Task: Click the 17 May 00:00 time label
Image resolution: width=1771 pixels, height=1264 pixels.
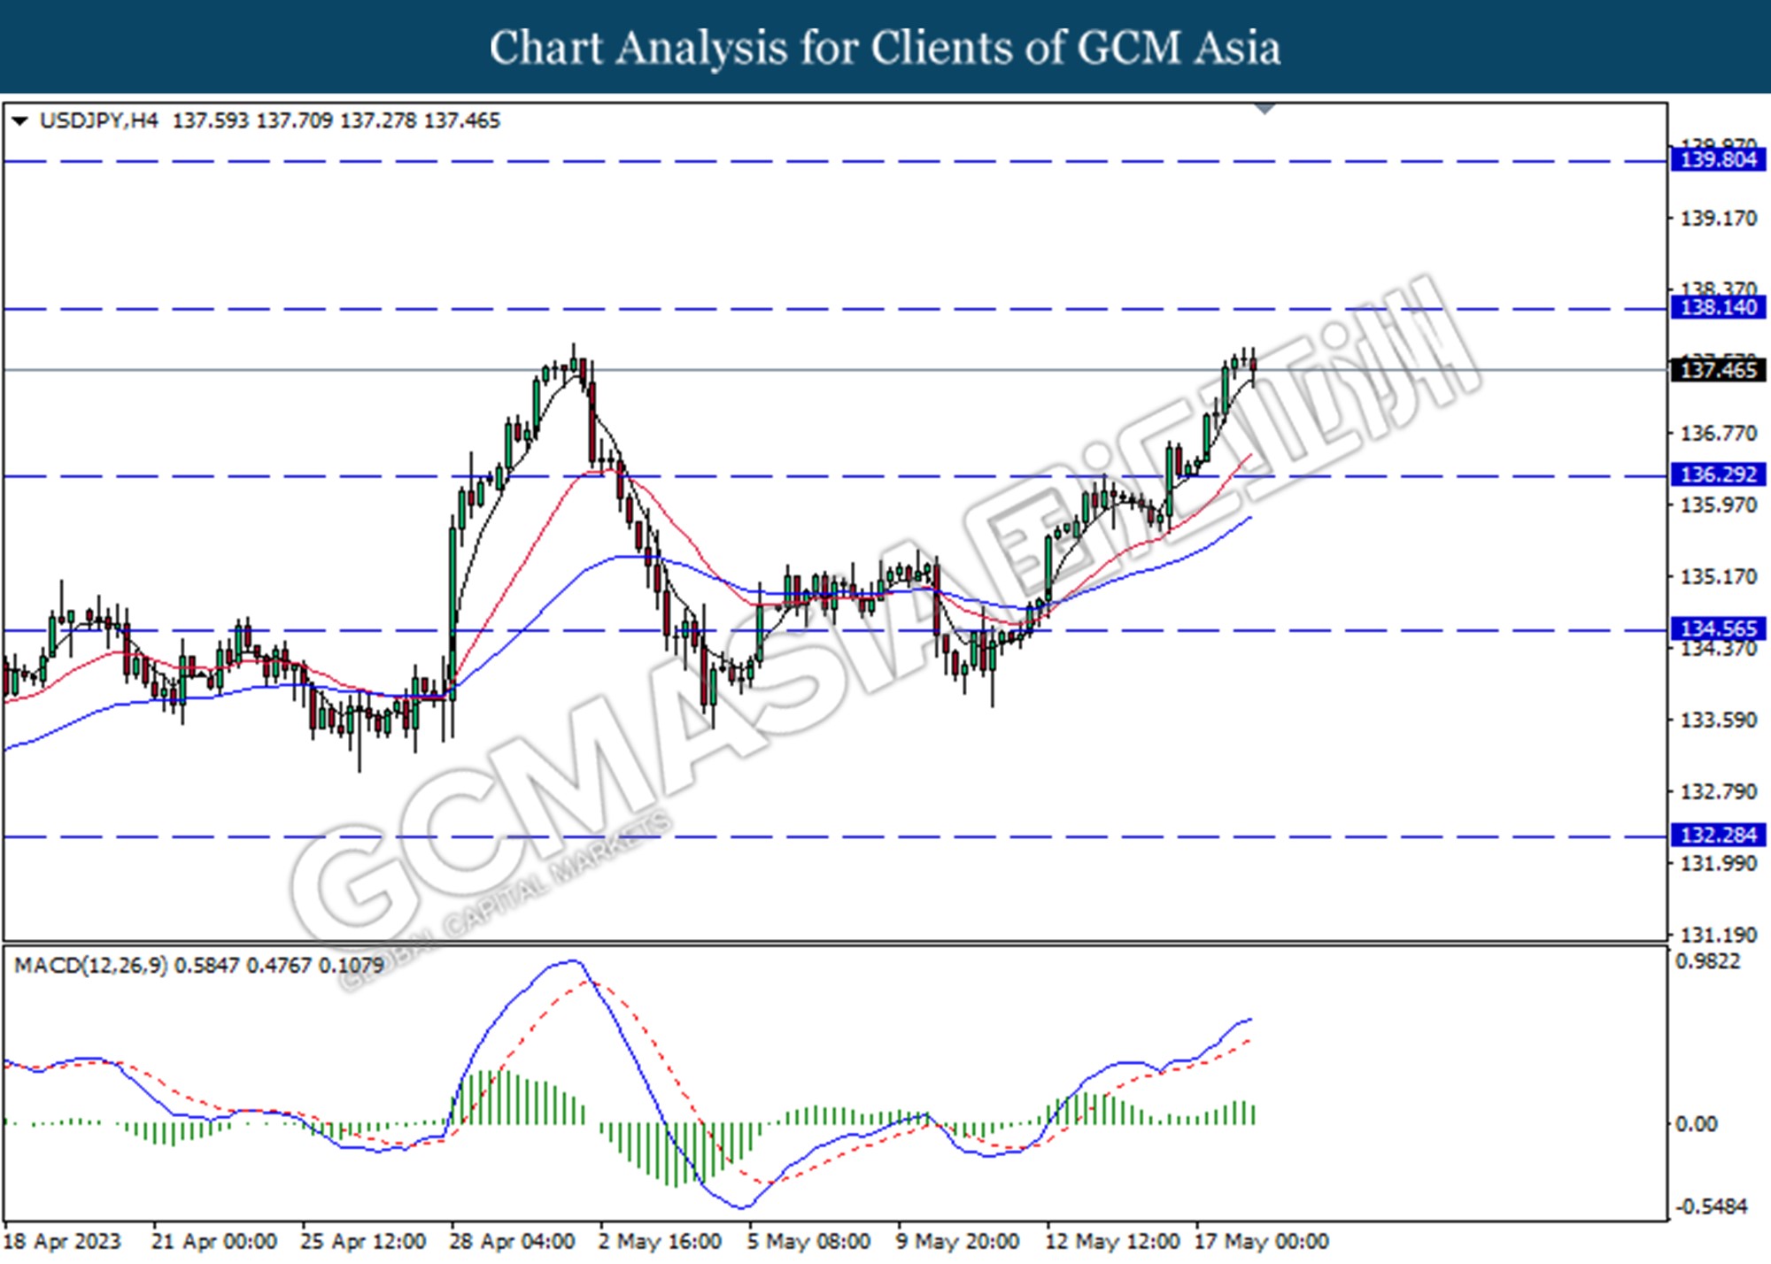Action: pos(1262,1242)
